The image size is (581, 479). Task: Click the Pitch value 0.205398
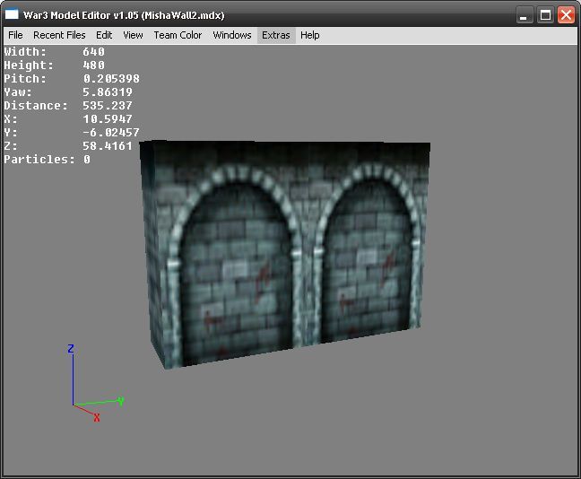[x=111, y=79]
